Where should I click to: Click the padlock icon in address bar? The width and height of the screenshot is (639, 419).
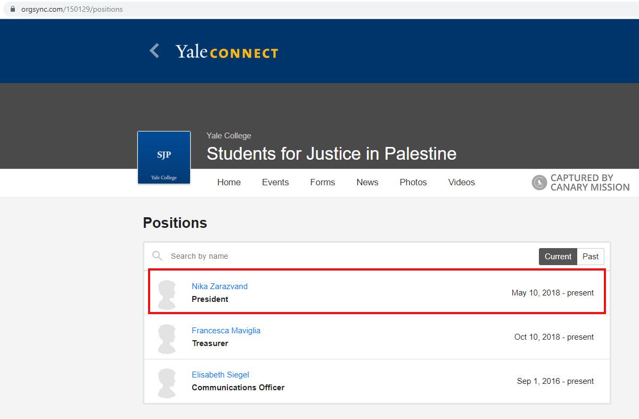[x=13, y=9]
